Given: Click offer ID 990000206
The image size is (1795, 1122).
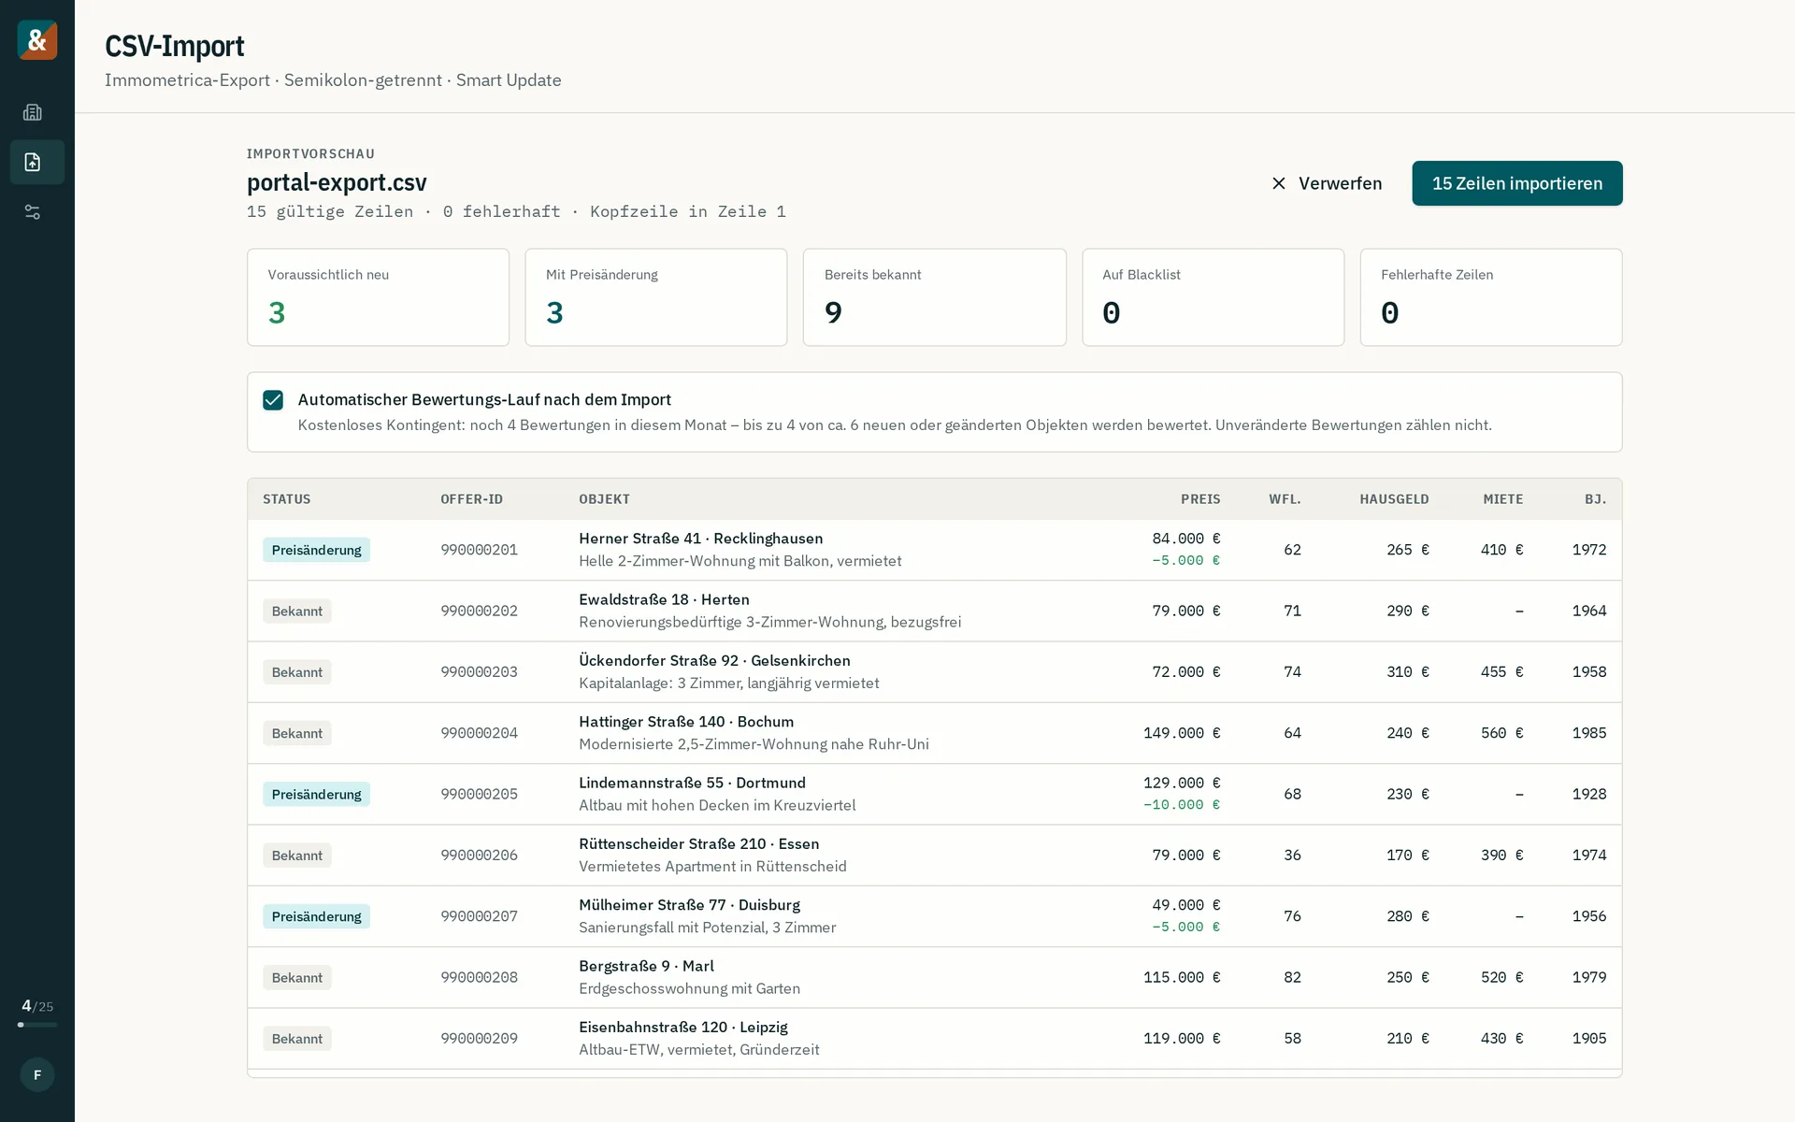Looking at the screenshot, I should coord(479,856).
